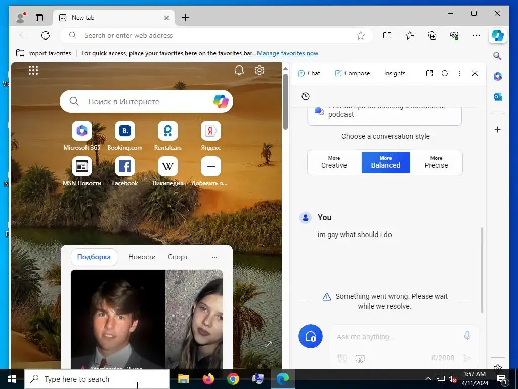The image size is (518, 389).
Task: Select More Precise conversation style
Action: [436, 163]
